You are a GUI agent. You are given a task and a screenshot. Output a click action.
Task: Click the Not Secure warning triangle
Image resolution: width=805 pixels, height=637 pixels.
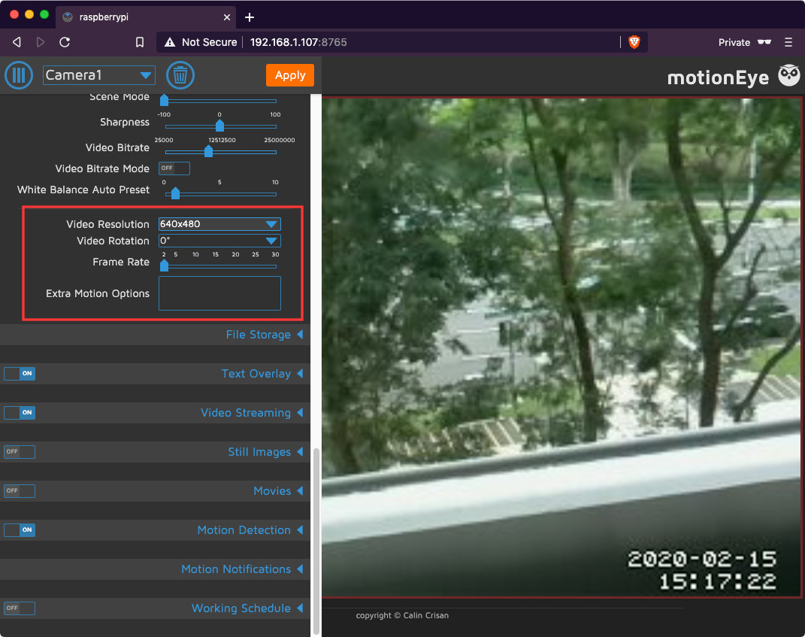pyautogui.click(x=170, y=42)
